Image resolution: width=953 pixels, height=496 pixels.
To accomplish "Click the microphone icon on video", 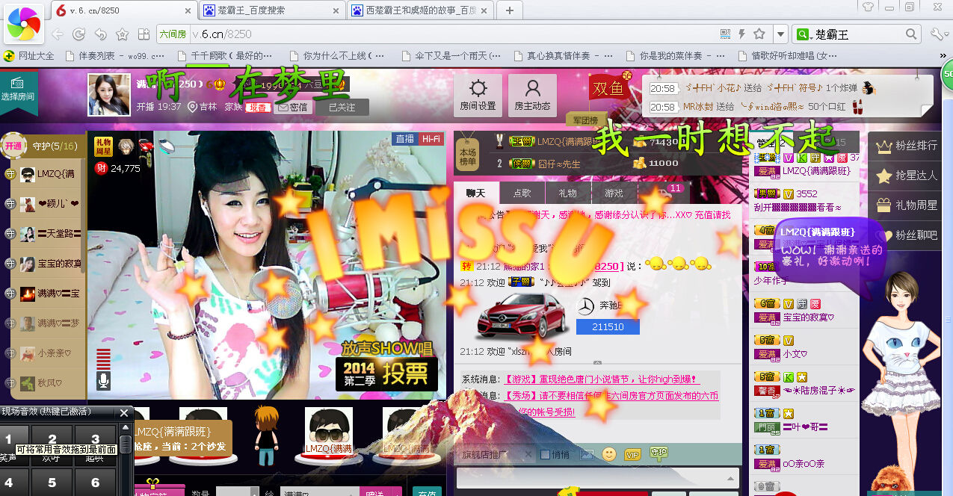I will coord(103,379).
